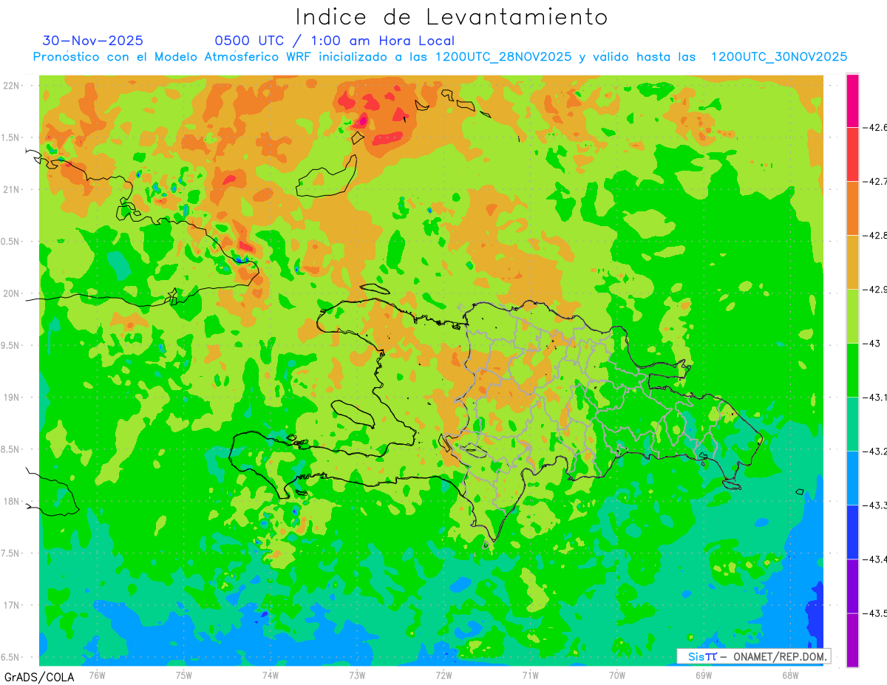
Task: Pick the teal legend swatch below -43.1
Action: coord(852,424)
